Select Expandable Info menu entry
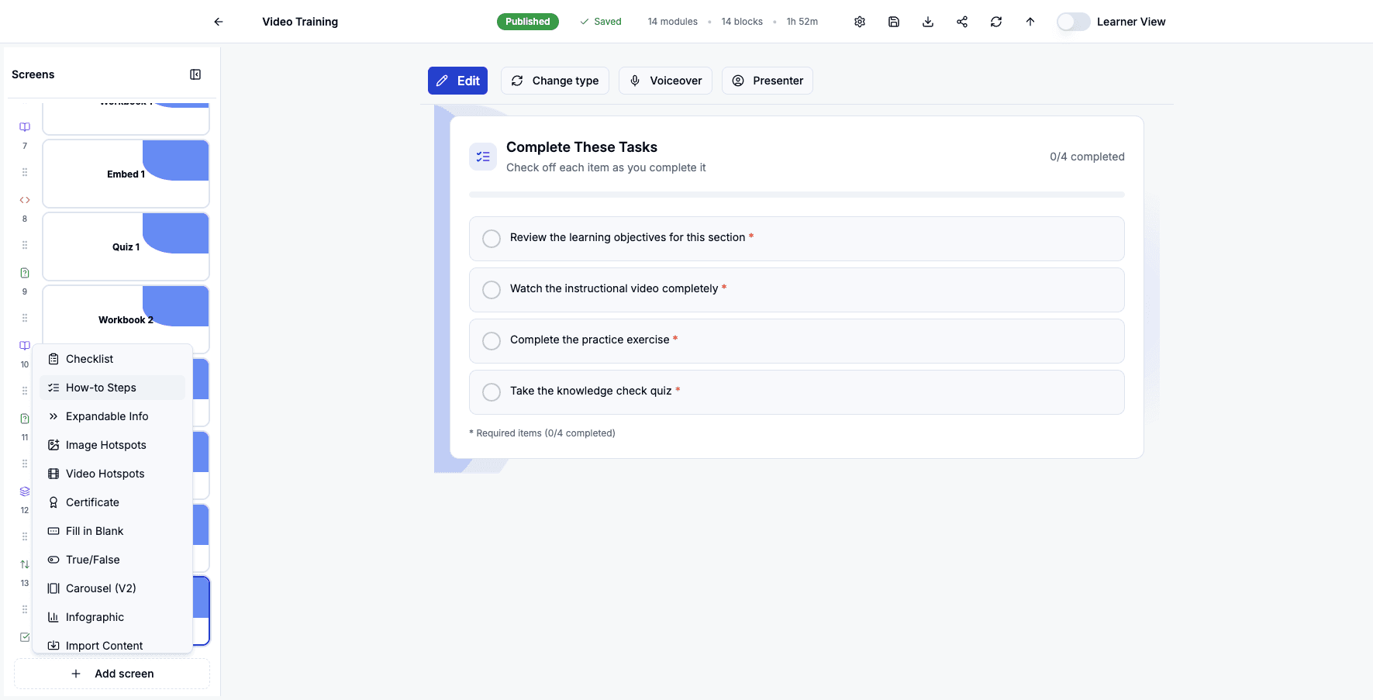Image resolution: width=1373 pixels, height=700 pixels. [x=112, y=416]
